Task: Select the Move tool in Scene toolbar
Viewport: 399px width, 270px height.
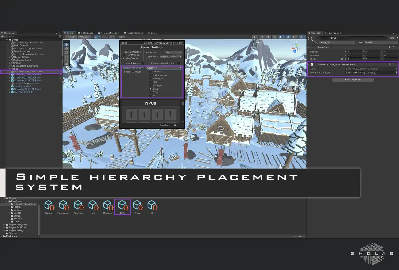Action: tap(67, 48)
